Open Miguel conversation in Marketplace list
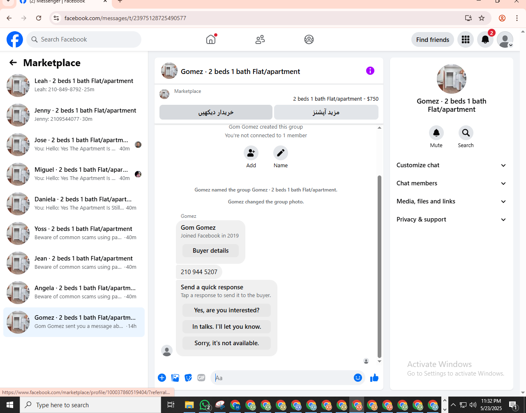 74,174
